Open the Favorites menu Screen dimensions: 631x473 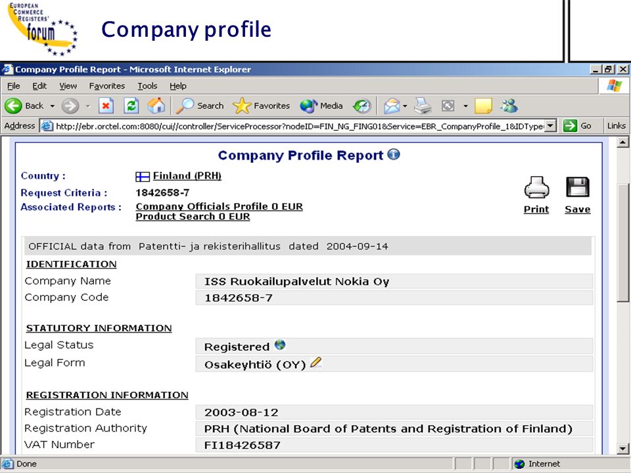pos(107,85)
